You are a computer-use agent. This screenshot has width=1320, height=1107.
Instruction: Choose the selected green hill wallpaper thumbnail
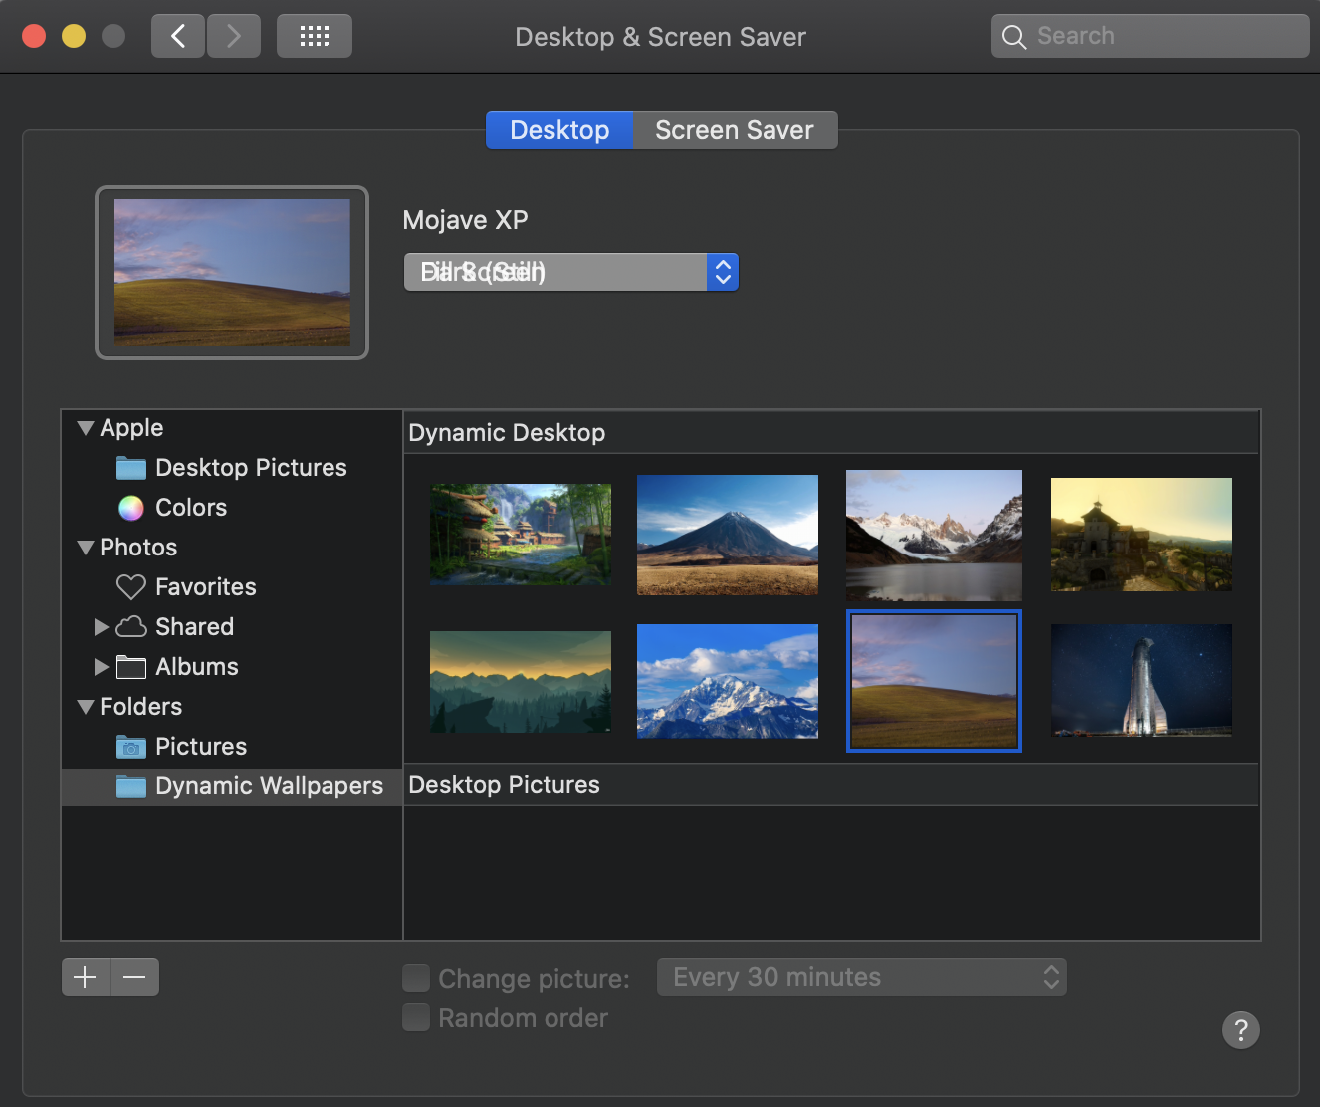coord(934,681)
